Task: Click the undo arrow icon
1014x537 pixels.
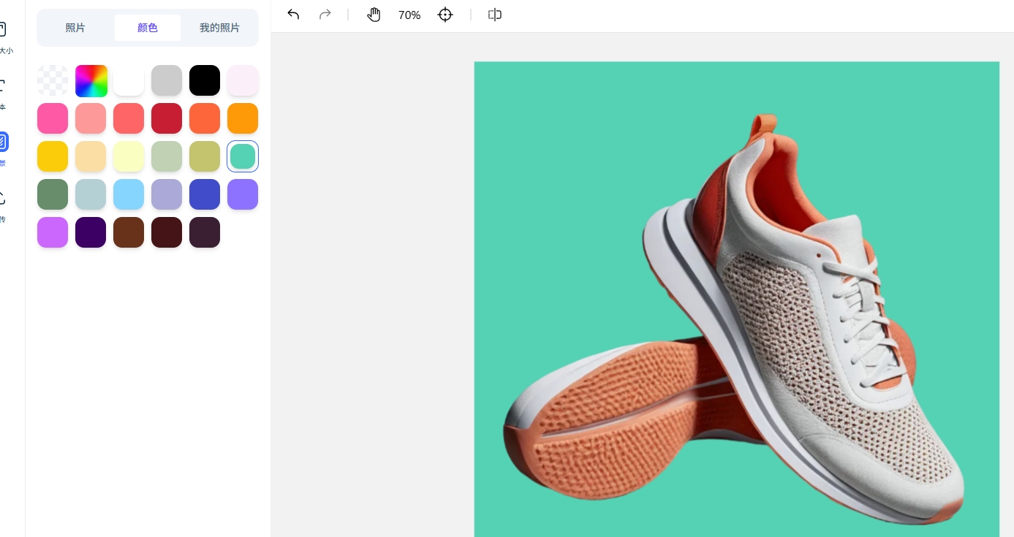Action: 293,15
